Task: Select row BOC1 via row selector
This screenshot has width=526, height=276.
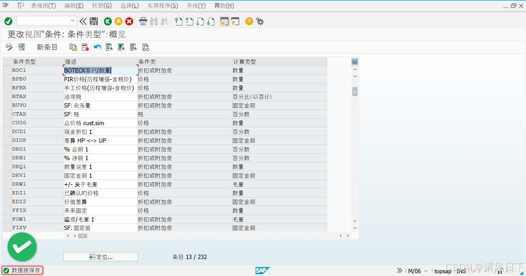Action: (7, 70)
